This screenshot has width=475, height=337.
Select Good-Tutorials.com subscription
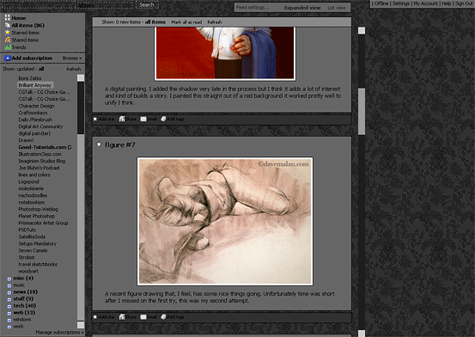(x=45, y=147)
